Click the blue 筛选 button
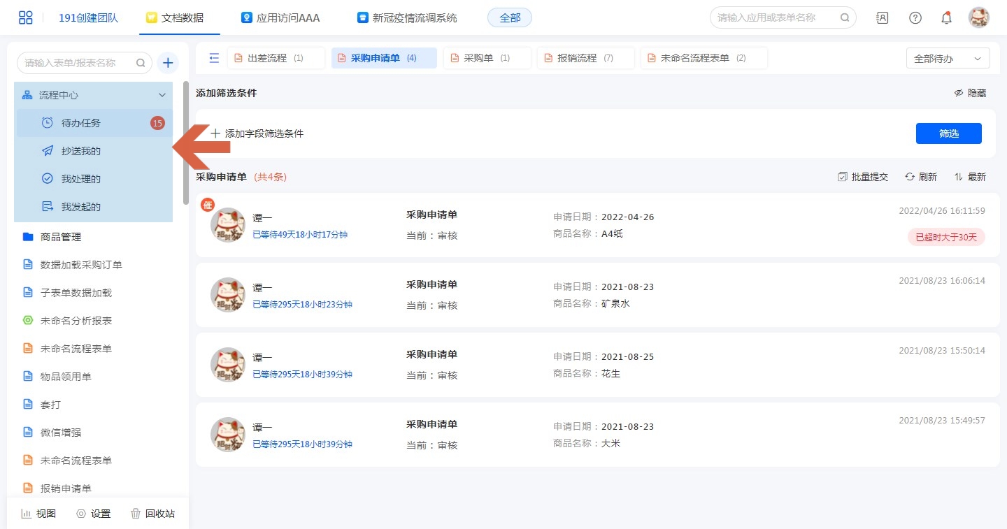This screenshot has width=1007, height=529. coord(948,133)
